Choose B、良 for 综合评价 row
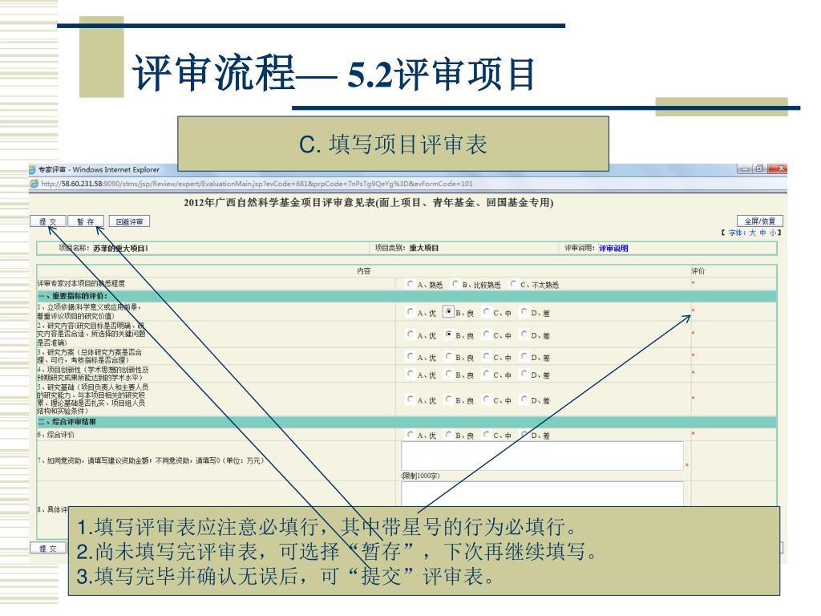This screenshot has height=616, width=821. (x=449, y=434)
